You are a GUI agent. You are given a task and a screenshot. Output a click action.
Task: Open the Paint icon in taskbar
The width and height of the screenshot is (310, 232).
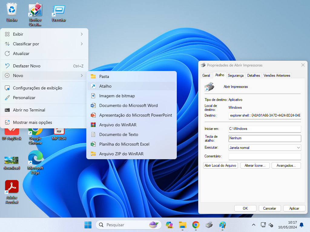pos(223,225)
